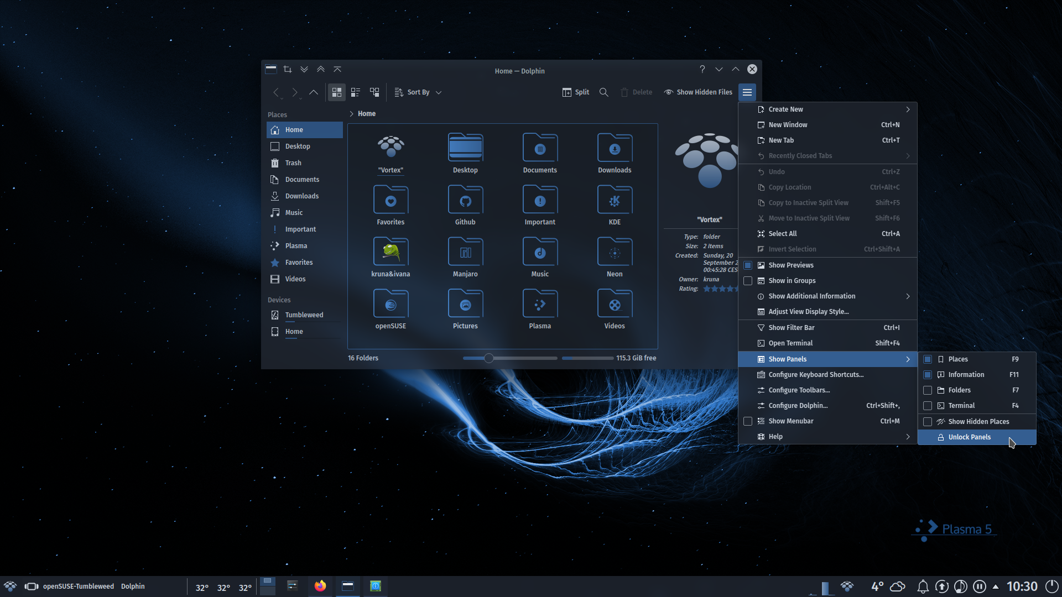Screen dimensions: 1062x597
Task: Select the Neon folder icon
Action: (x=615, y=252)
